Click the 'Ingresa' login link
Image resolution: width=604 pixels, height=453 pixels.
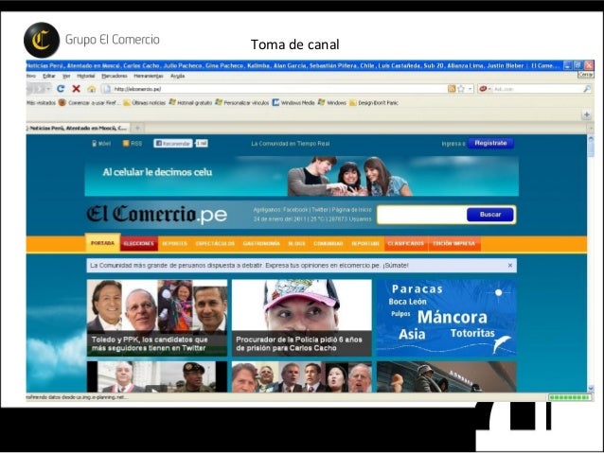[x=453, y=144]
